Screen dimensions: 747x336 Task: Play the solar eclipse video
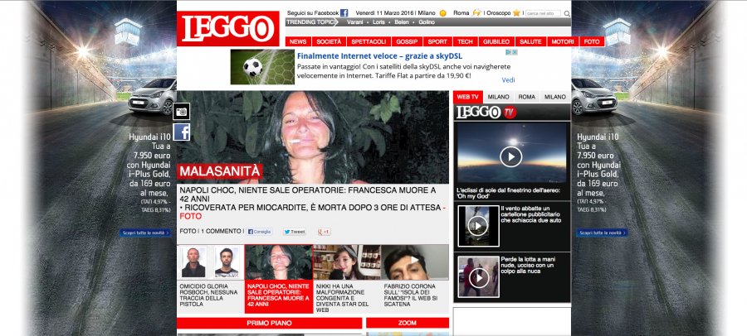[510, 156]
